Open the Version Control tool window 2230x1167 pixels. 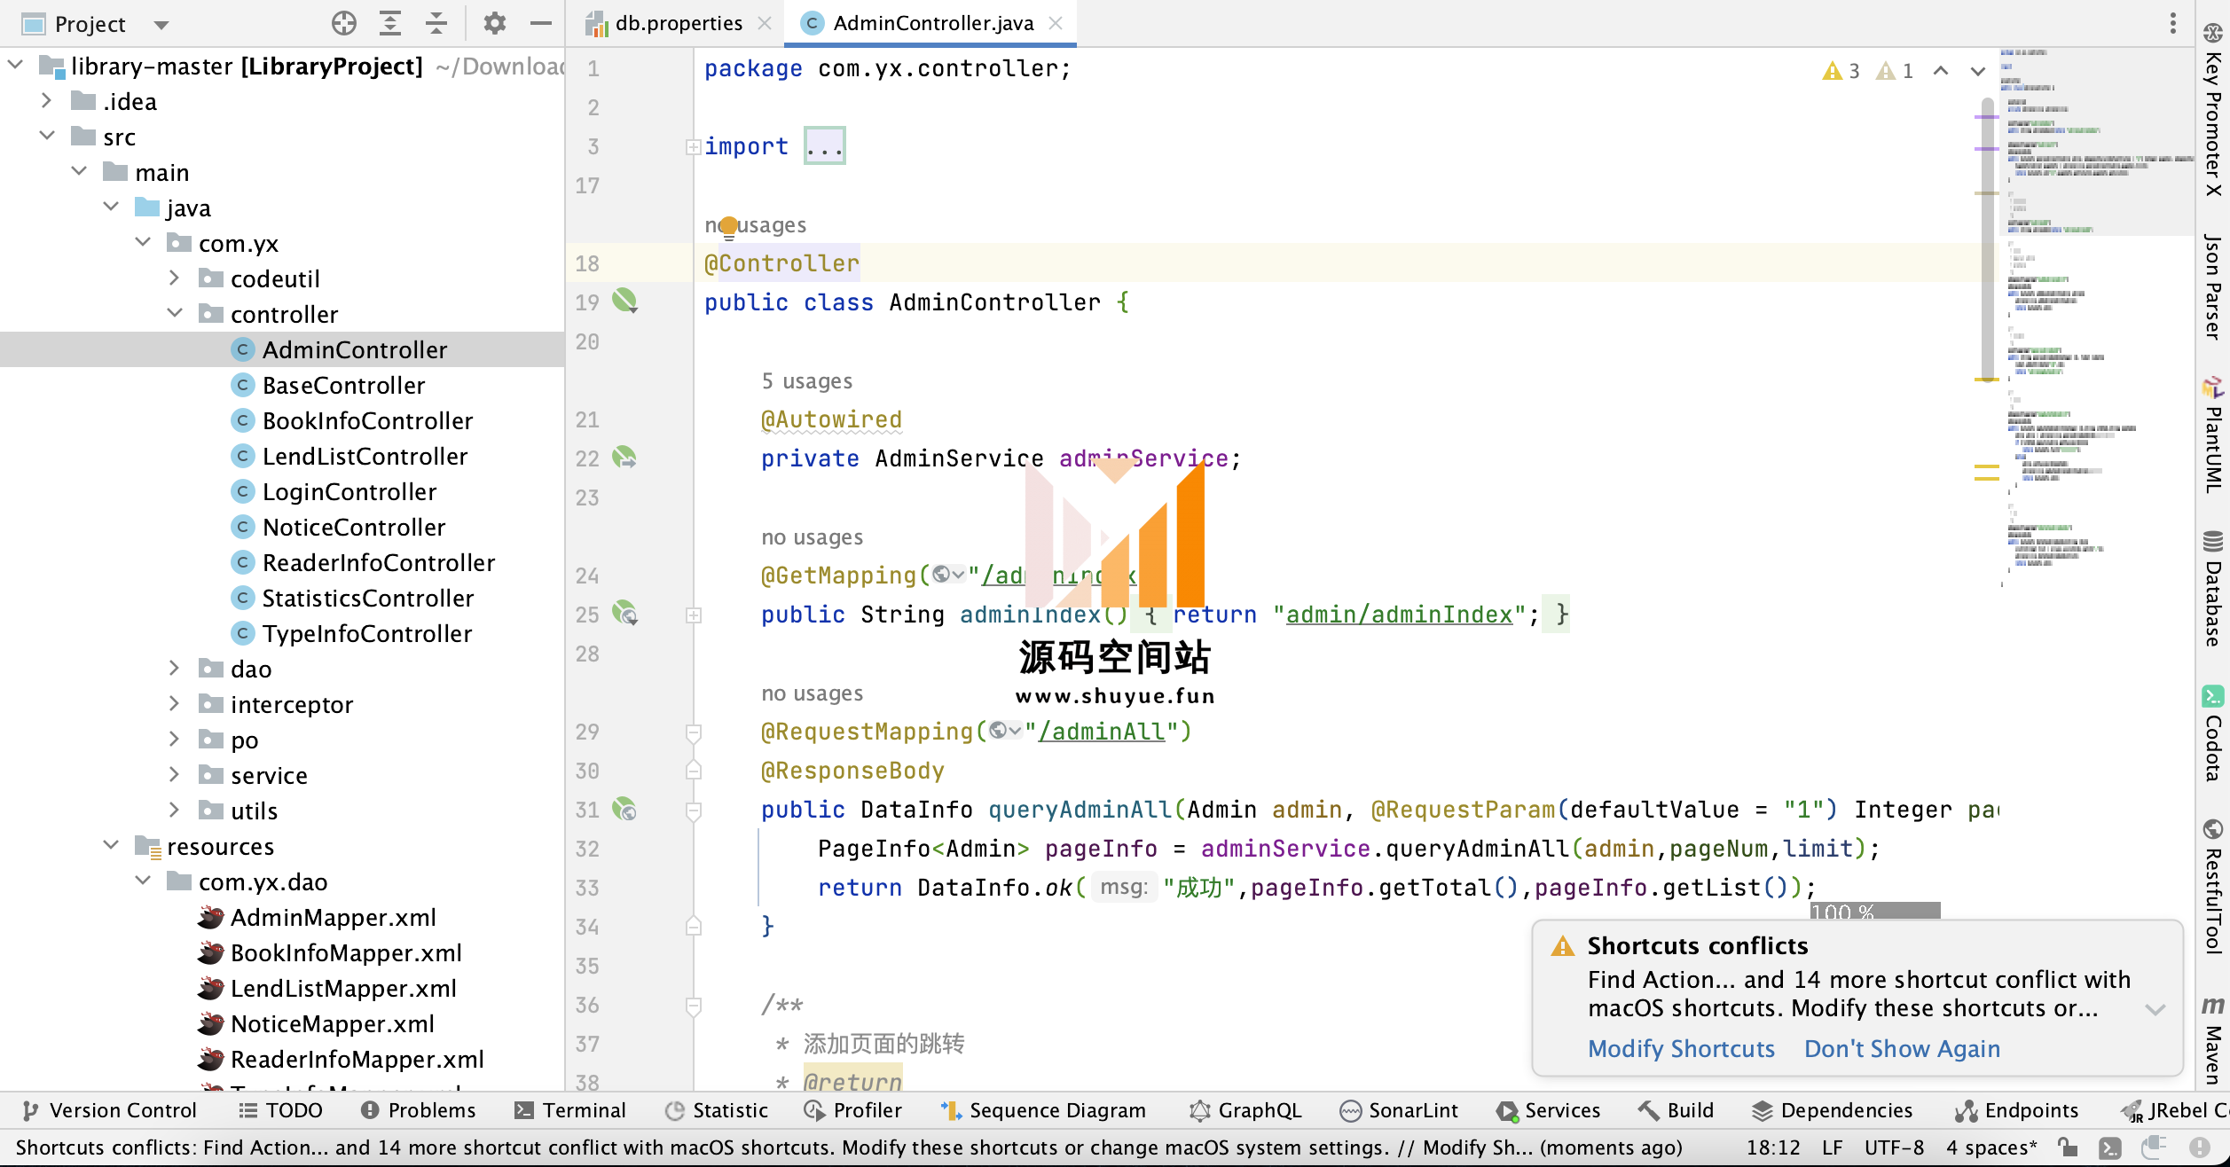[108, 1110]
